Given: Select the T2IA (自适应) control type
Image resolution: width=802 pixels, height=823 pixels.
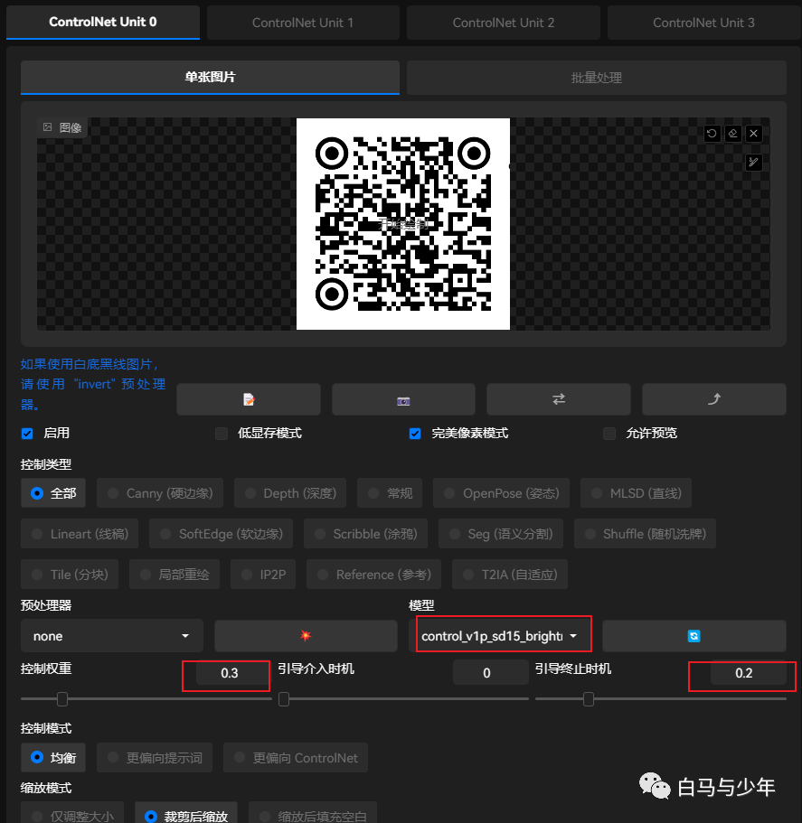Looking at the screenshot, I should (x=510, y=575).
